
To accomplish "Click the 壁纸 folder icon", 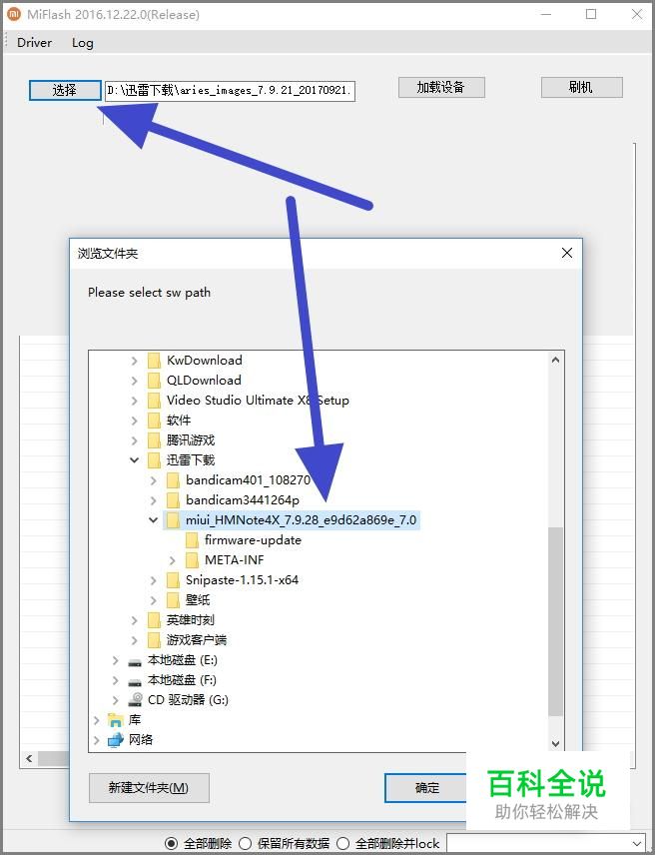I will coord(174,600).
